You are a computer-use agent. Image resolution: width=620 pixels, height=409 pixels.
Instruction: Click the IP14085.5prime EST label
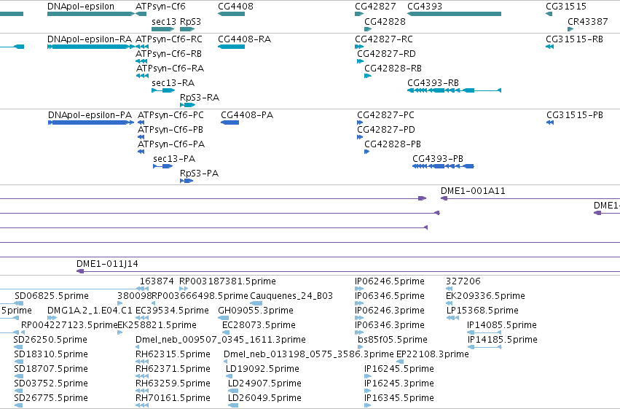[x=502, y=325]
